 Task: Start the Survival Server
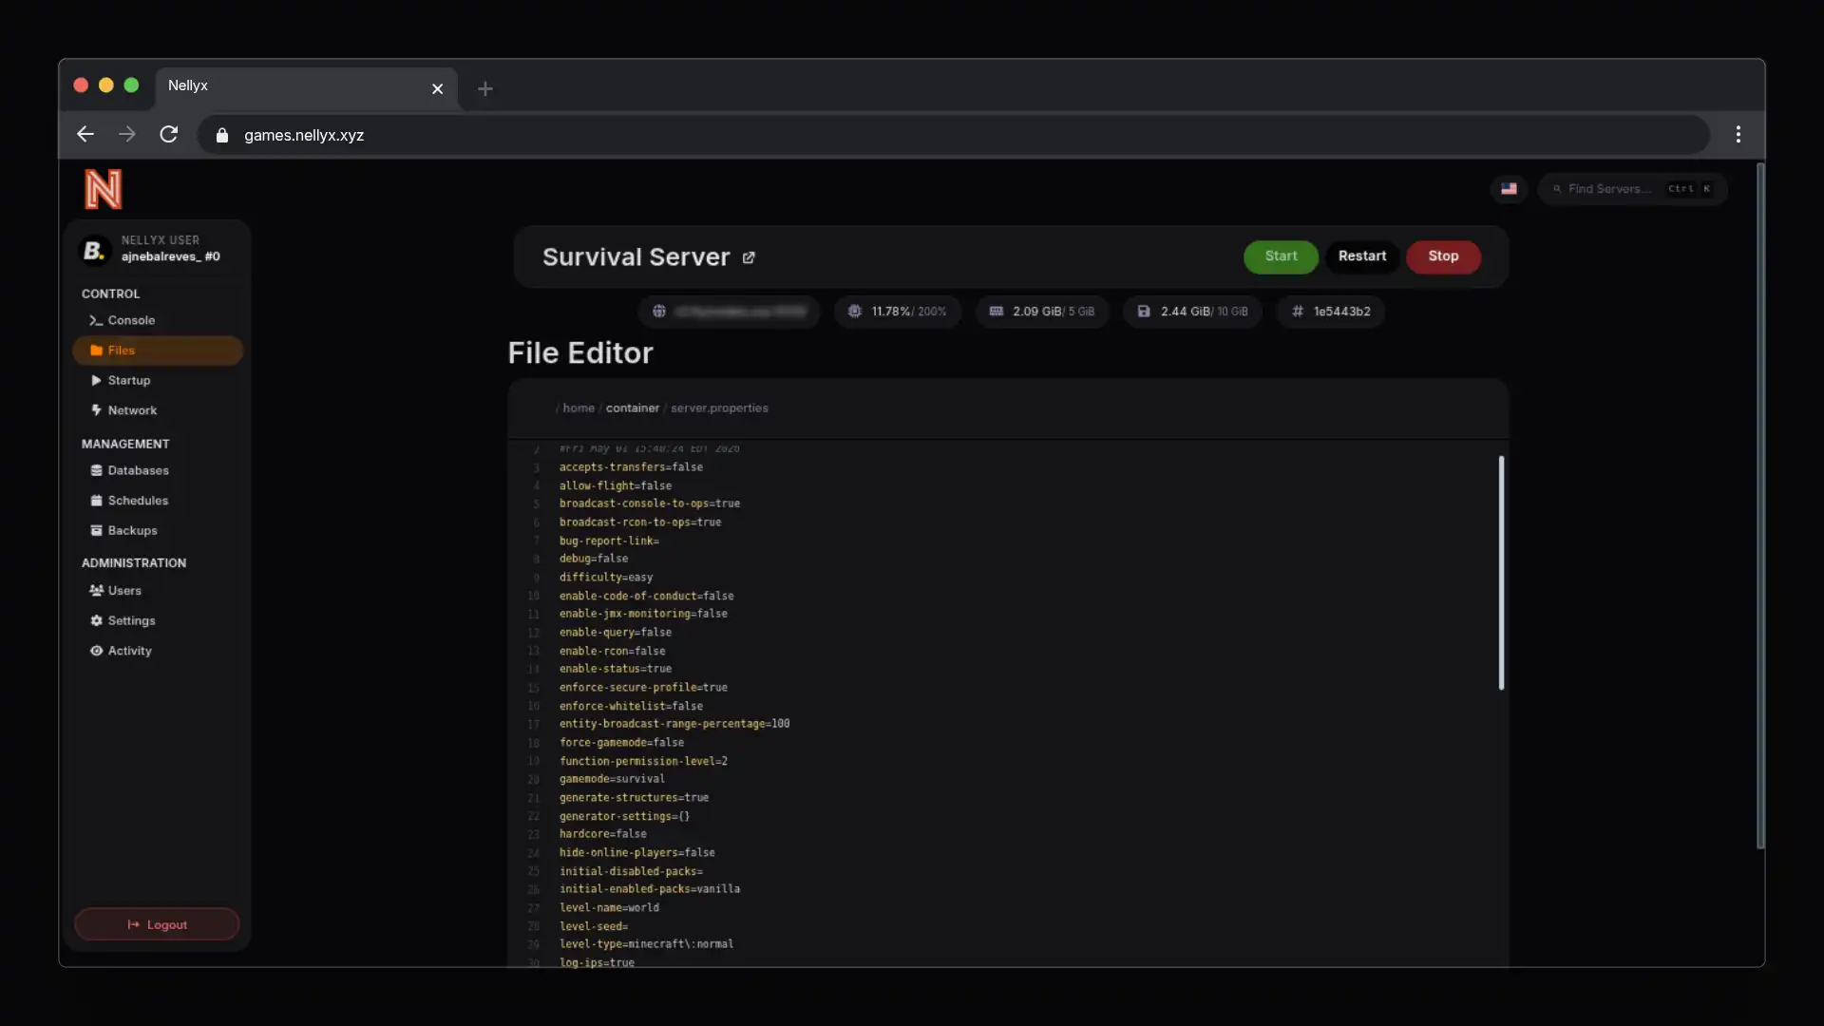tap(1281, 256)
